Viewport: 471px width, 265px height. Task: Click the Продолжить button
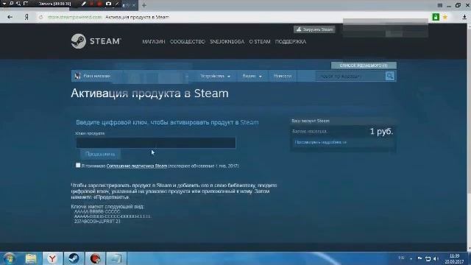(x=100, y=154)
